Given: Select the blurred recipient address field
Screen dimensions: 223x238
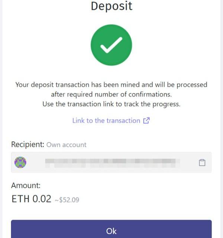Looking at the screenshot, I should [x=111, y=162].
